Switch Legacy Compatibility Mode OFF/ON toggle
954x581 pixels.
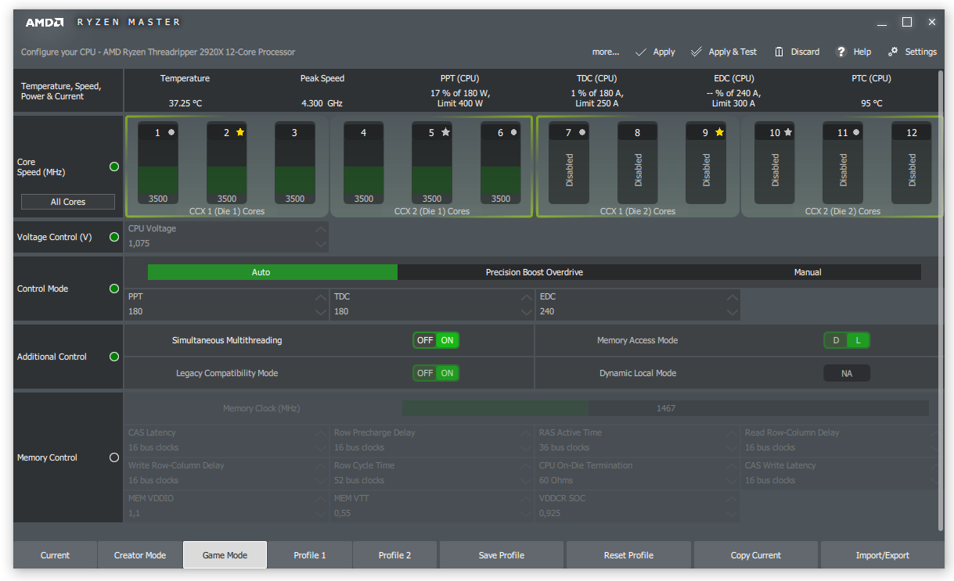(436, 373)
